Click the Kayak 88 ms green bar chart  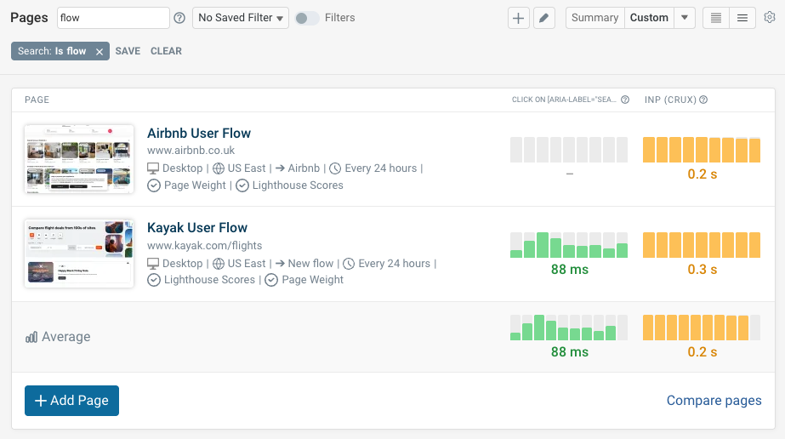point(569,245)
